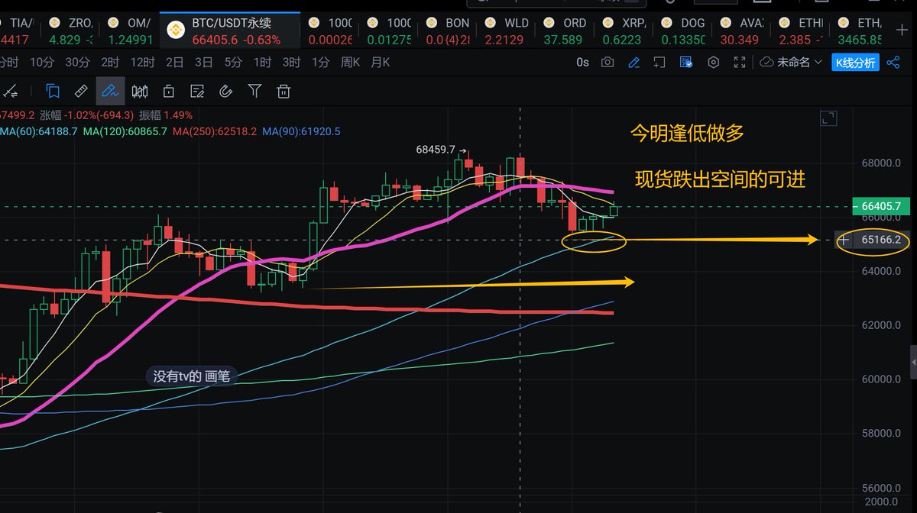917x513 pixels.
Task: Toggle the bookmark favorites tool
Action: tap(52, 91)
